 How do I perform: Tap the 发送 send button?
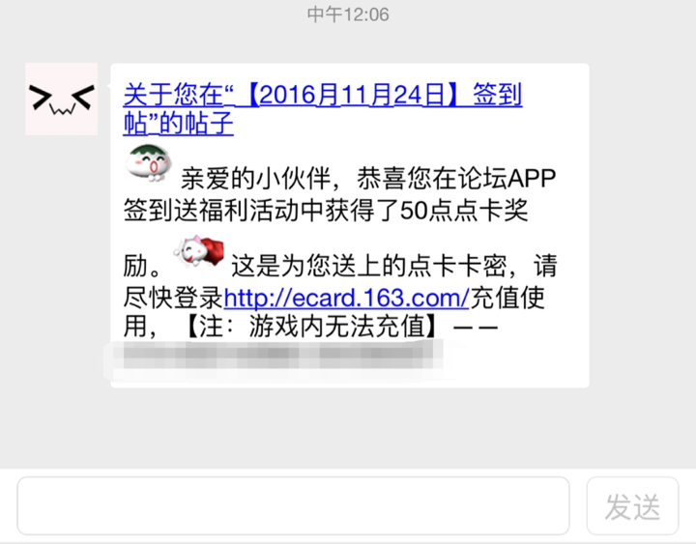tap(632, 506)
